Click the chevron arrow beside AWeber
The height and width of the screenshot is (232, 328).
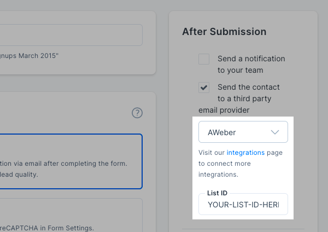point(275,132)
